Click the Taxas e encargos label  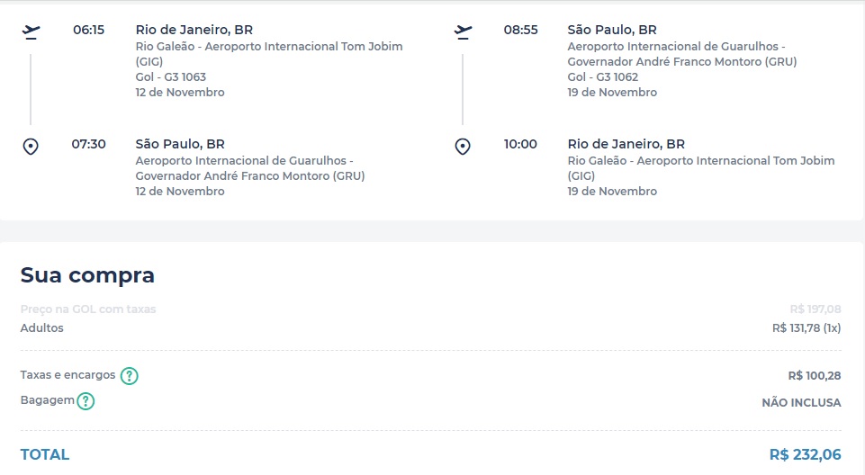coord(68,375)
